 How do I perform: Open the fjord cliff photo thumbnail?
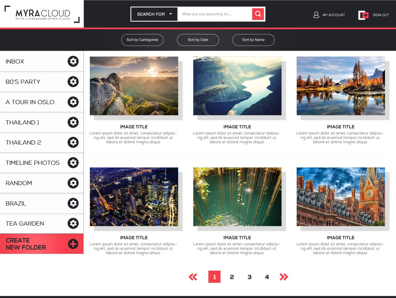pyautogui.click(x=237, y=86)
